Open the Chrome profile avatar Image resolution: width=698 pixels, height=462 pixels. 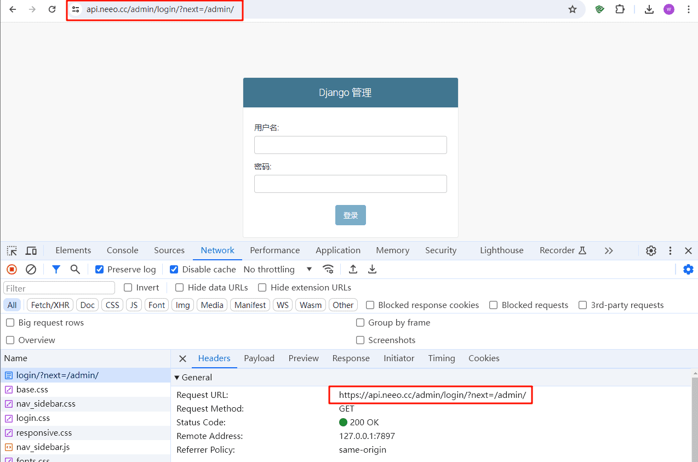click(669, 9)
